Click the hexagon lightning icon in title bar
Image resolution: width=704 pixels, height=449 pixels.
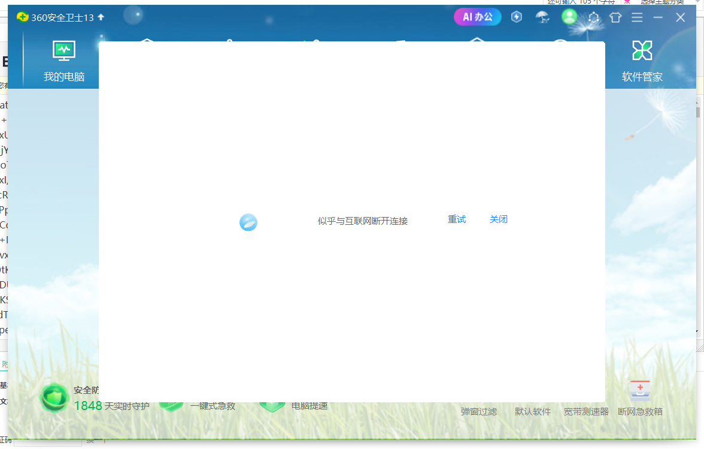(516, 17)
